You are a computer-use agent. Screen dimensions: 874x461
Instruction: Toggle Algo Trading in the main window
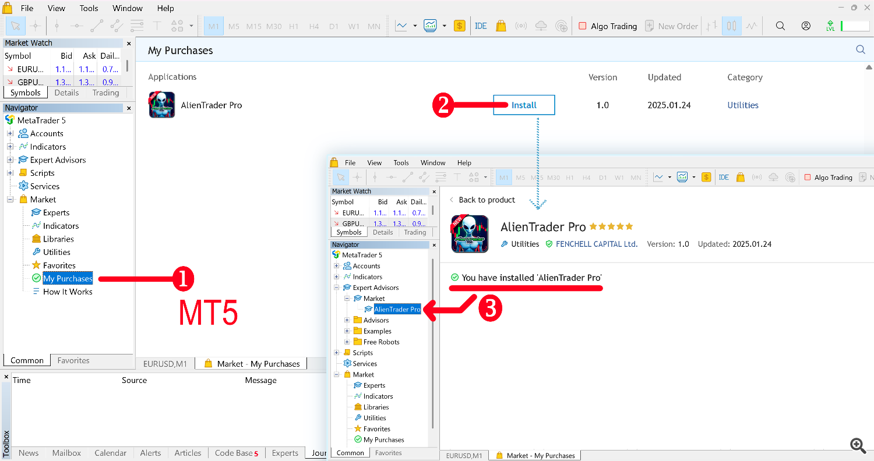coord(608,26)
